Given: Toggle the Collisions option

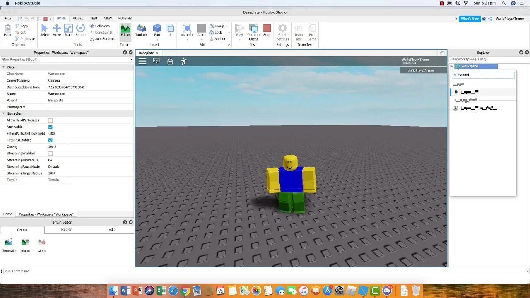Looking at the screenshot, I should [99, 26].
